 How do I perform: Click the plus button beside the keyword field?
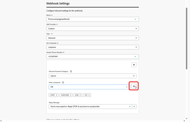134,86
